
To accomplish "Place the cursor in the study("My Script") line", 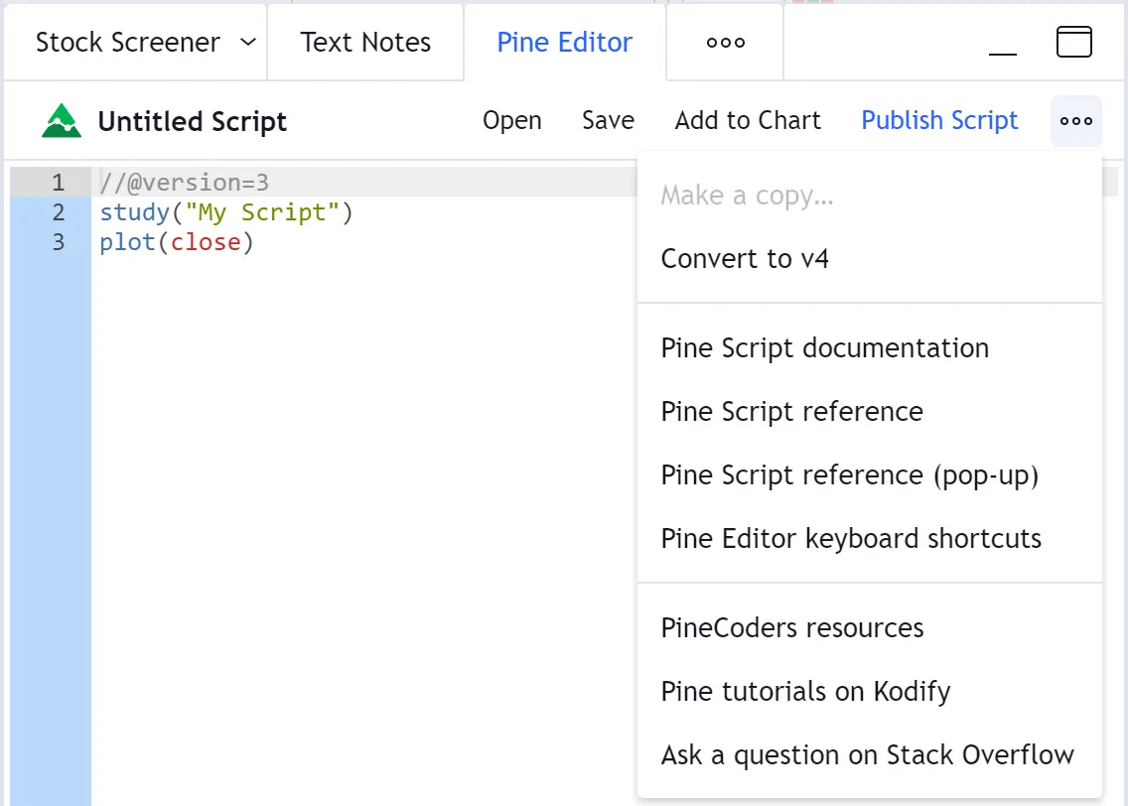I will pos(226,212).
